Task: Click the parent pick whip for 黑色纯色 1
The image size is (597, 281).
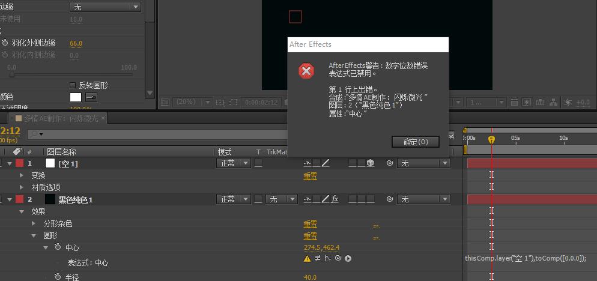Action: point(390,199)
